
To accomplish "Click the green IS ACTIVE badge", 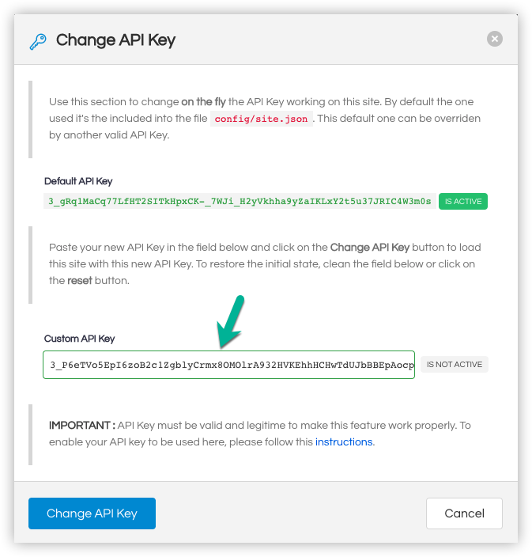I will (463, 202).
